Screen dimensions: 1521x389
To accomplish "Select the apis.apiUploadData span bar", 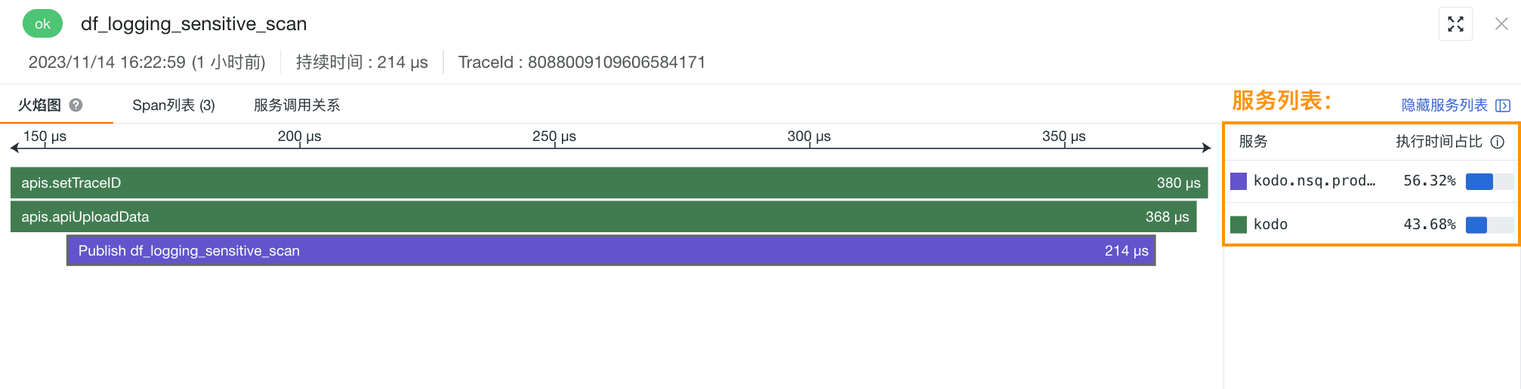I will [603, 216].
